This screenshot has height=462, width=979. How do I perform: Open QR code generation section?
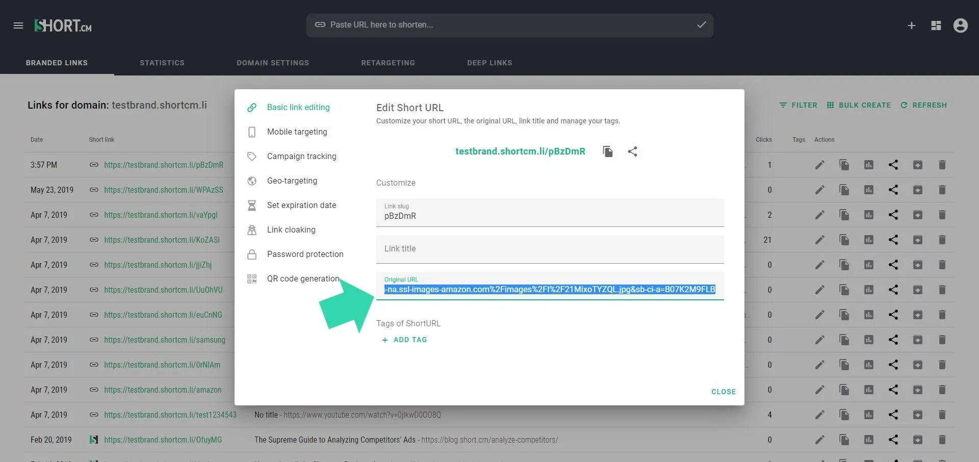(x=303, y=278)
